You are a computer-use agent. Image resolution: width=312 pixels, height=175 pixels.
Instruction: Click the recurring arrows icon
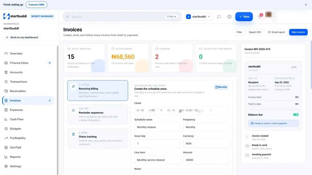pos(73,86)
